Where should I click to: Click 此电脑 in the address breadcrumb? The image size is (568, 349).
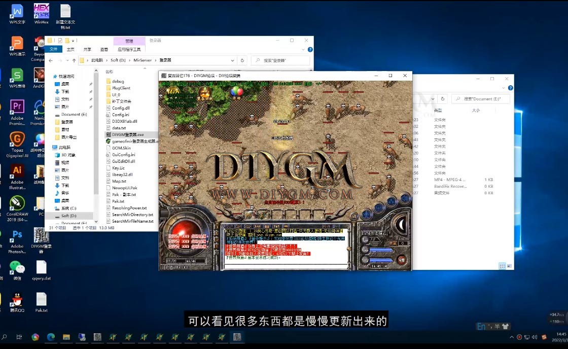pyautogui.click(x=97, y=60)
